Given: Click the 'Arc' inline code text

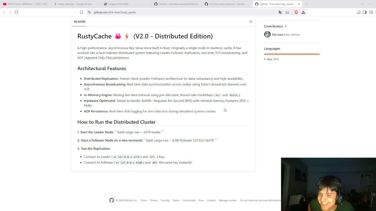Looking at the screenshot, I should pos(218,95).
